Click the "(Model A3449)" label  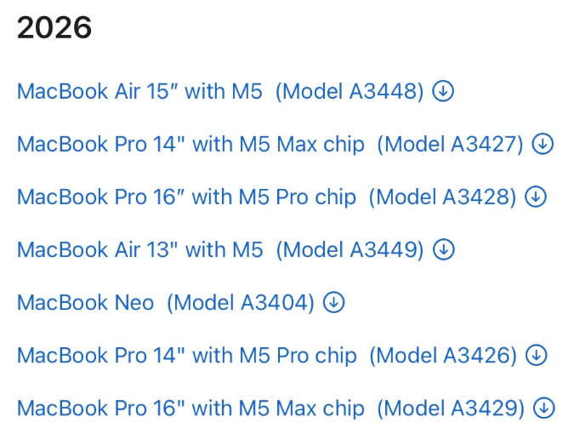pyautogui.click(x=350, y=249)
